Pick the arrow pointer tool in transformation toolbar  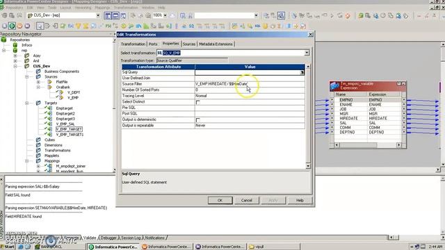(x=40, y=26)
